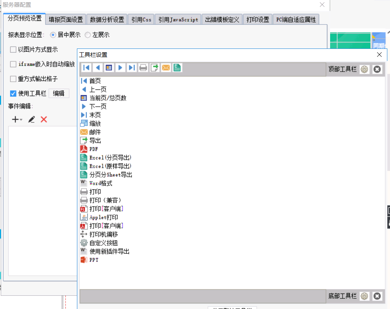Close the 工具栏设置 dialog
Viewport: 390px width, 309px height.
click(379, 55)
